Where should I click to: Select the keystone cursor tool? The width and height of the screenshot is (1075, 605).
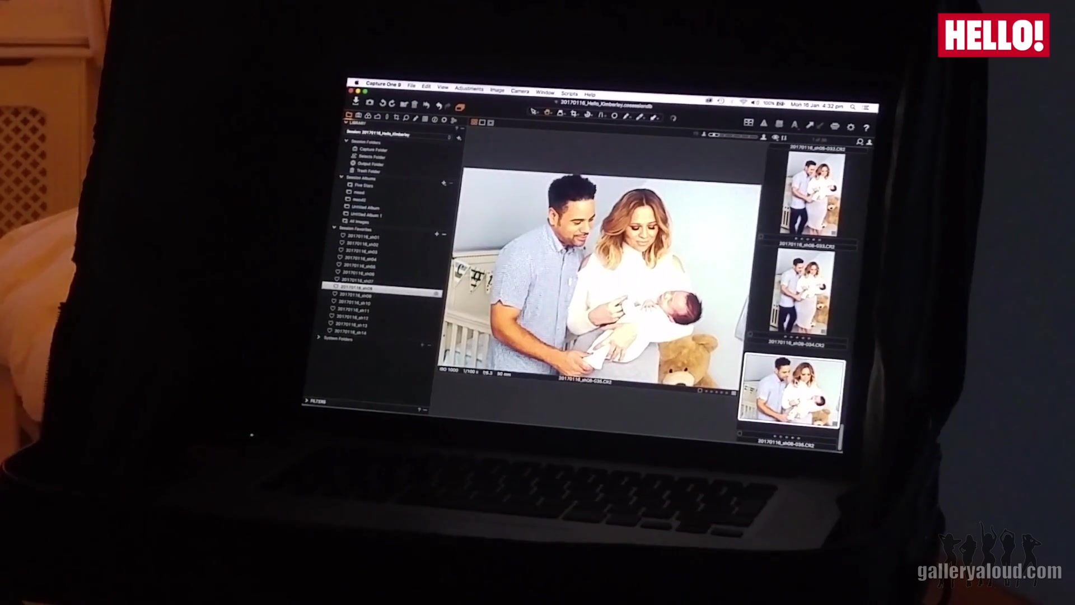[601, 115]
